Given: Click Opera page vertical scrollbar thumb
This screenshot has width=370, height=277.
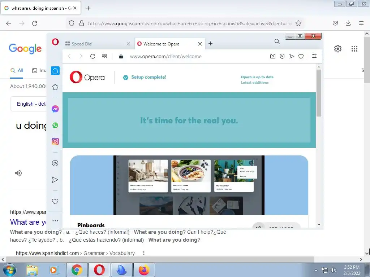Looking at the screenshot, I should [x=319, y=93].
